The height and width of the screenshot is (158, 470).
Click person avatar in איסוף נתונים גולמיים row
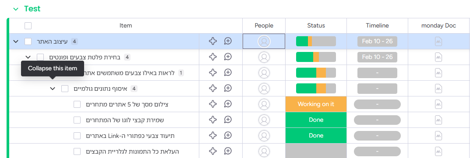coord(264,89)
